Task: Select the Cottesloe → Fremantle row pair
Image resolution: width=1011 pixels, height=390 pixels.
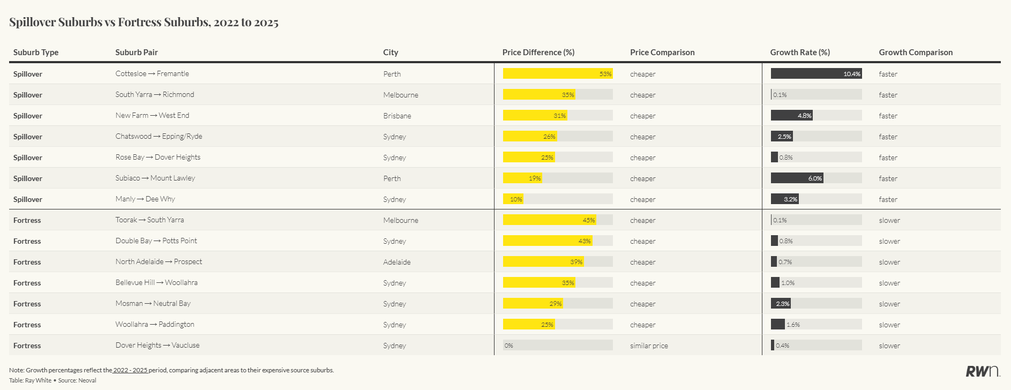Action: 152,74
